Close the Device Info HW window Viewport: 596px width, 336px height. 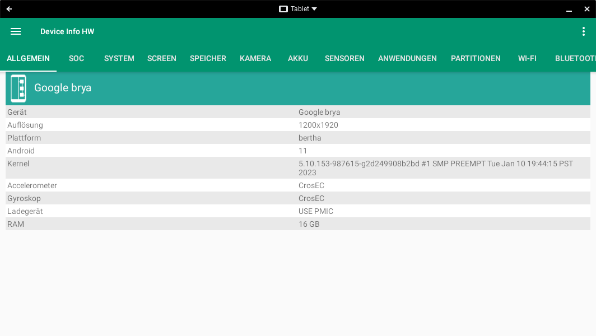587,9
